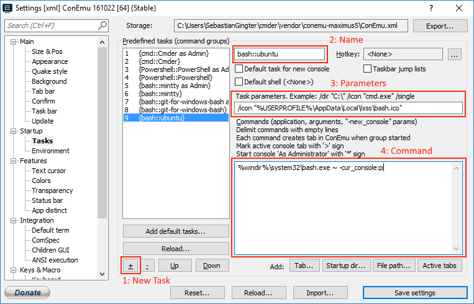Click the help question mark button
Viewport: 474px width, 304px height.
431,7
